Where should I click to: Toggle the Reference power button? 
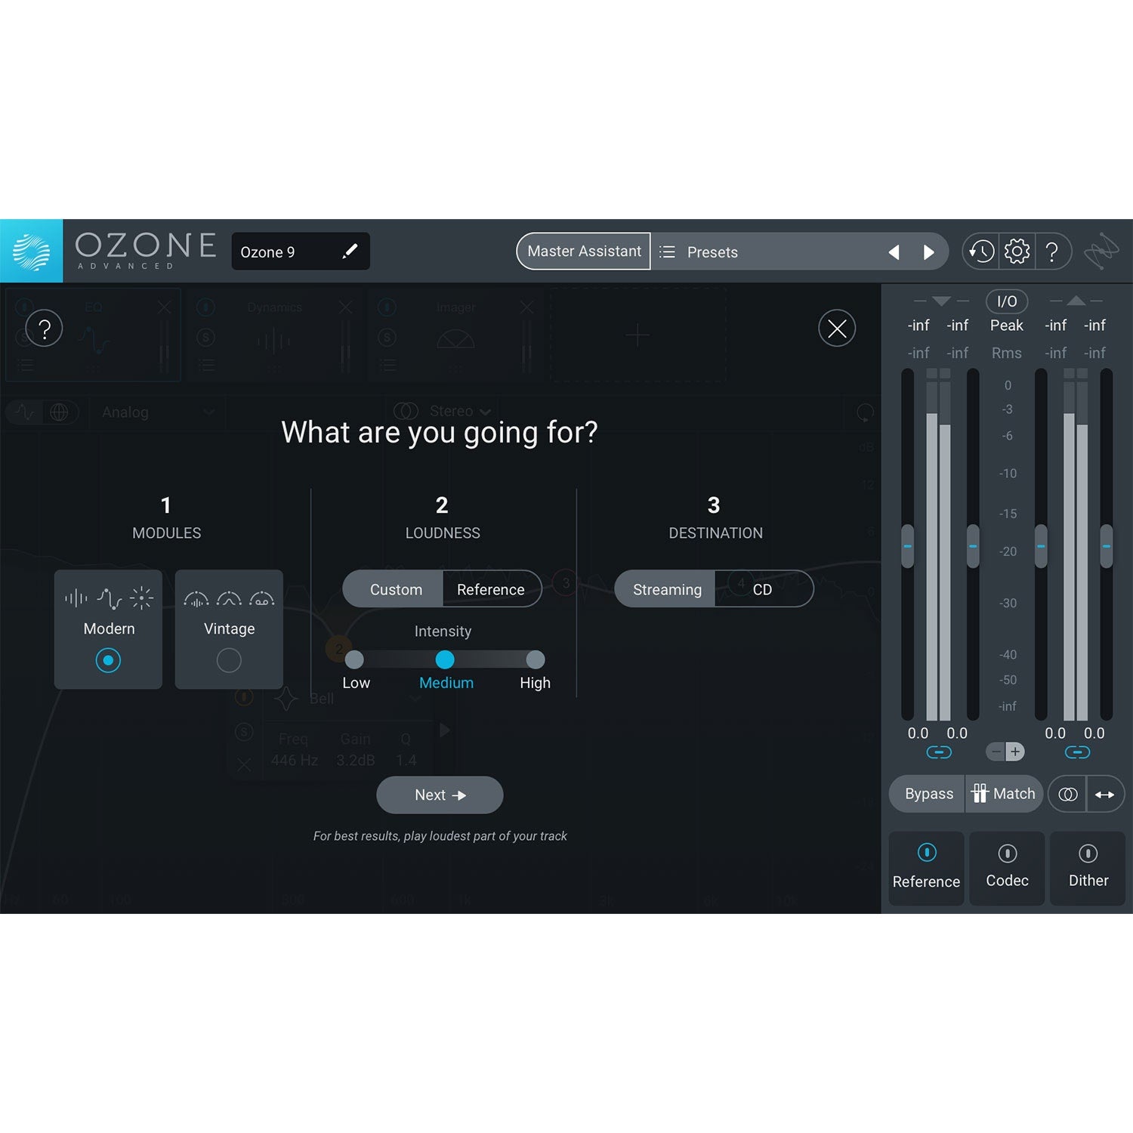tap(926, 853)
